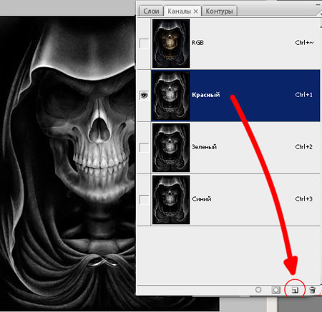Open the Контуры tab
The height and width of the screenshot is (312, 322).
[219, 11]
